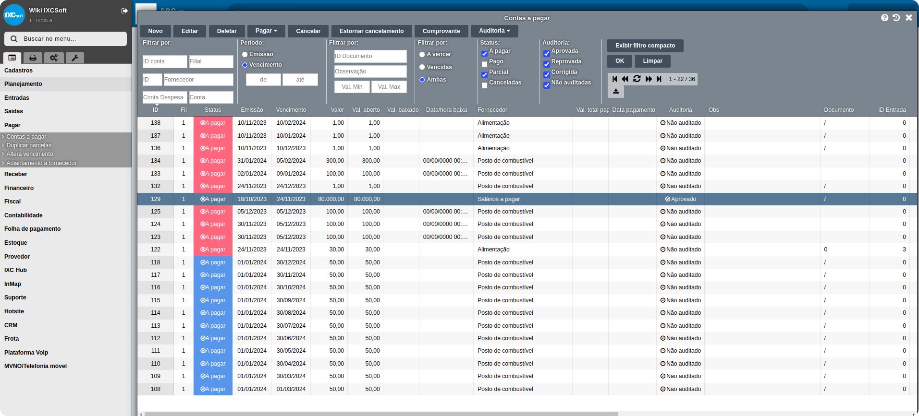Go to the previous page of records
The width and height of the screenshot is (919, 416).
pos(625,79)
